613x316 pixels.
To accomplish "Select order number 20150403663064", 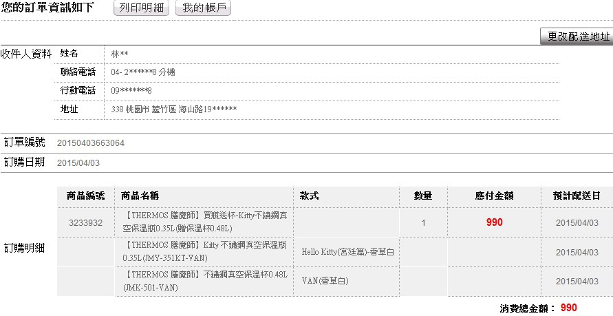I will coord(91,143).
